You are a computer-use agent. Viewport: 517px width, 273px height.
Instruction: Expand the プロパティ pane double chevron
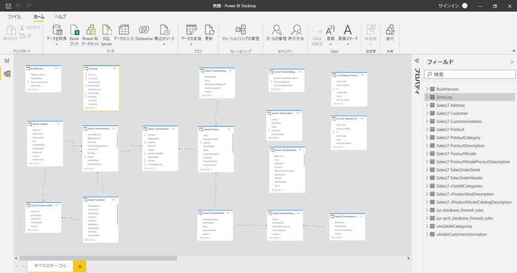tap(417, 60)
